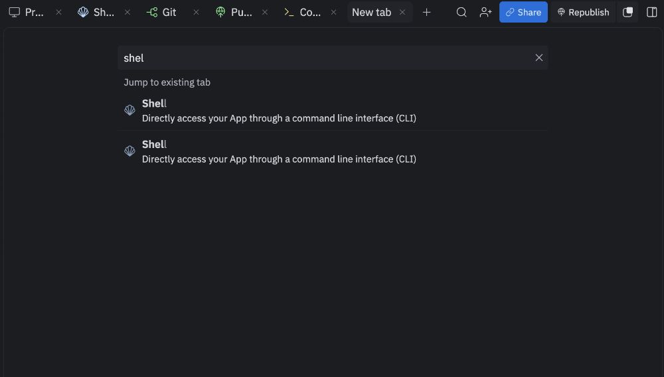Clear the search field with X icon

click(539, 58)
